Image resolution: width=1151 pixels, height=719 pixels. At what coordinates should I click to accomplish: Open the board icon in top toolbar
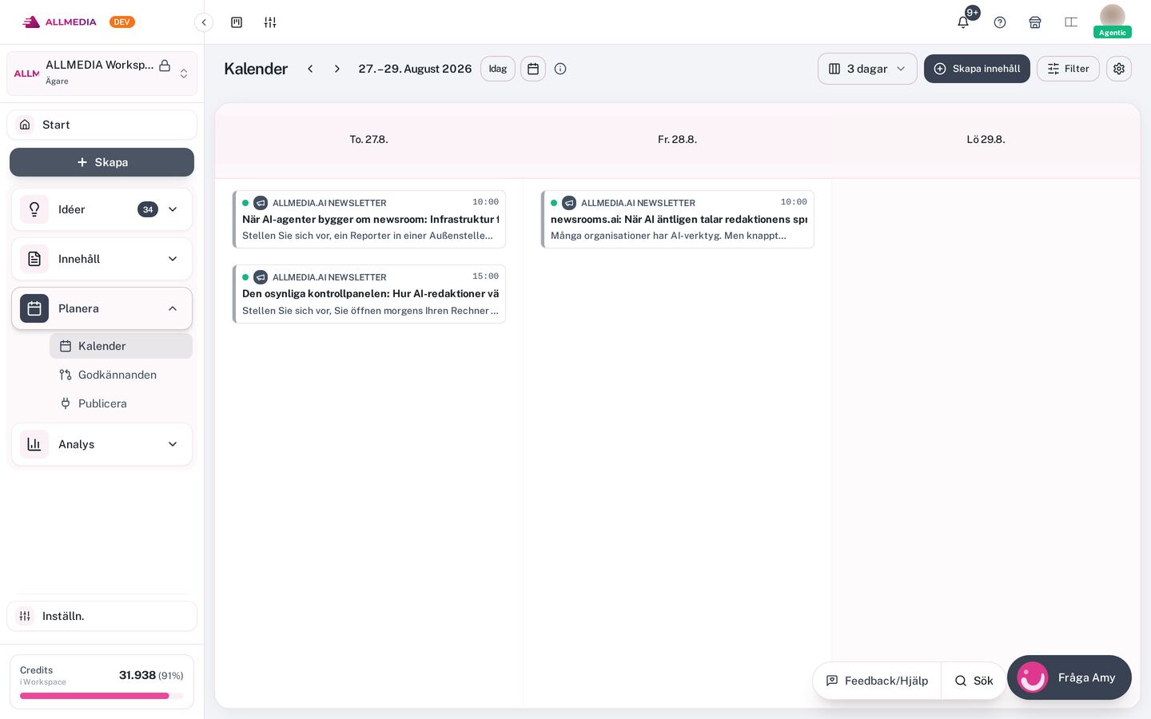[237, 22]
